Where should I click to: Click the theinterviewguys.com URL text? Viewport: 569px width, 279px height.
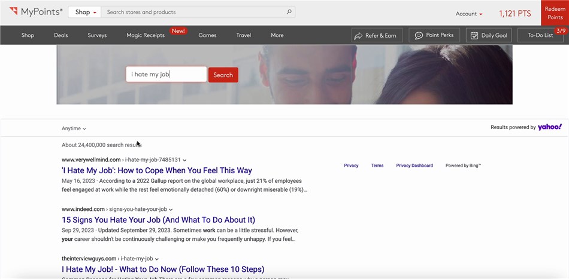tap(89, 259)
